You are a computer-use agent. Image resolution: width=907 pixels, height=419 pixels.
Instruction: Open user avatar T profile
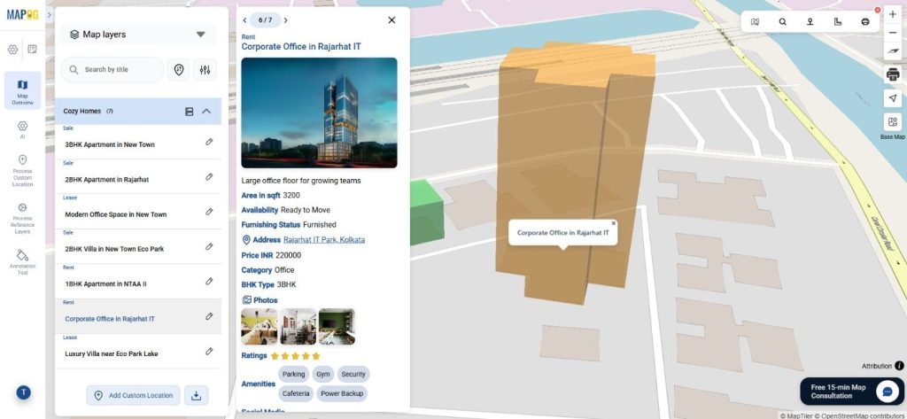click(x=23, y=392)
